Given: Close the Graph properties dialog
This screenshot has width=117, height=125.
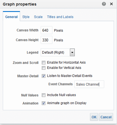Looking at the screenshot, I should point(111,4).
